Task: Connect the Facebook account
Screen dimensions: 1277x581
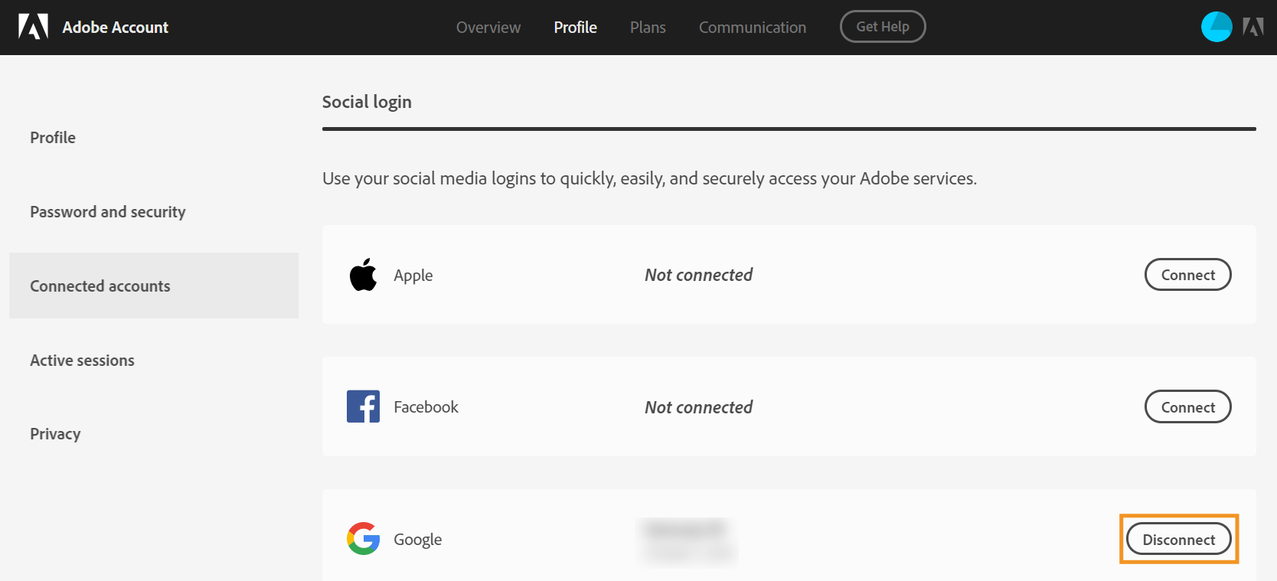Action: click(1187, 406)
